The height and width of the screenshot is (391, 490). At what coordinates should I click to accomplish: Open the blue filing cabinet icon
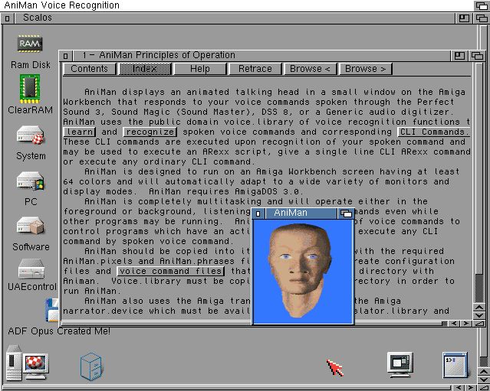tap(91, 367)
